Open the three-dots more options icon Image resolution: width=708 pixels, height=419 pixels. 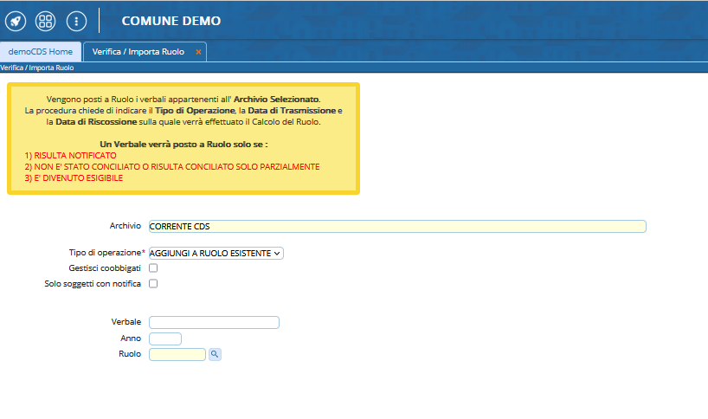pyautogui.click(x=76, y=20)
